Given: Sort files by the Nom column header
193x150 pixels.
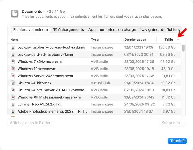Looking at the screenshot, I should click(x=14, y=40).
